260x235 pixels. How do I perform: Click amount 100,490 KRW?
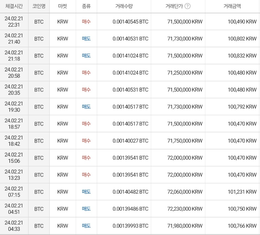[242, 22]
